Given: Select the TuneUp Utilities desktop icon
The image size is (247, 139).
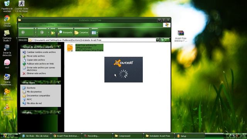Looking at the screenshot, I should (7, 94).
